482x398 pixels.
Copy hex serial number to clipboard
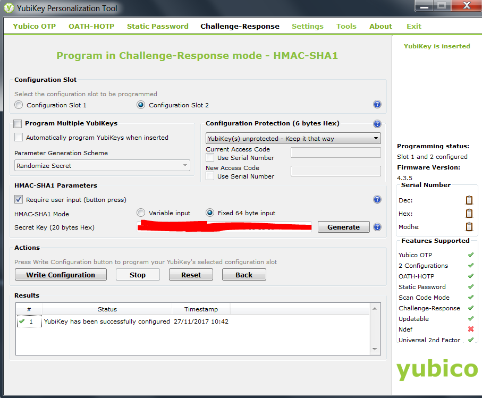pos(469,213)
